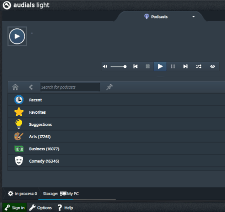Toggle shuffle mode
Image resolution: width=225 pixels, height=212 pixels.
point(198,66)
